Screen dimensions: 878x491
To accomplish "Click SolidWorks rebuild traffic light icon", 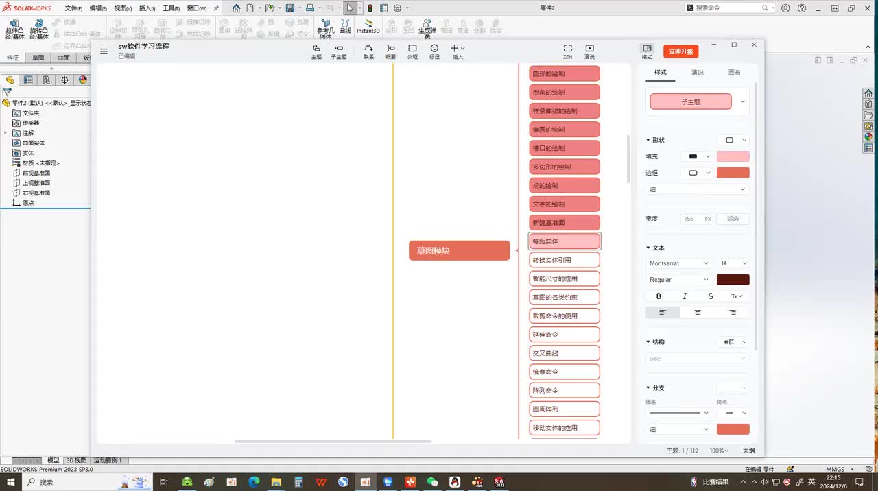I will pos(370,8).
